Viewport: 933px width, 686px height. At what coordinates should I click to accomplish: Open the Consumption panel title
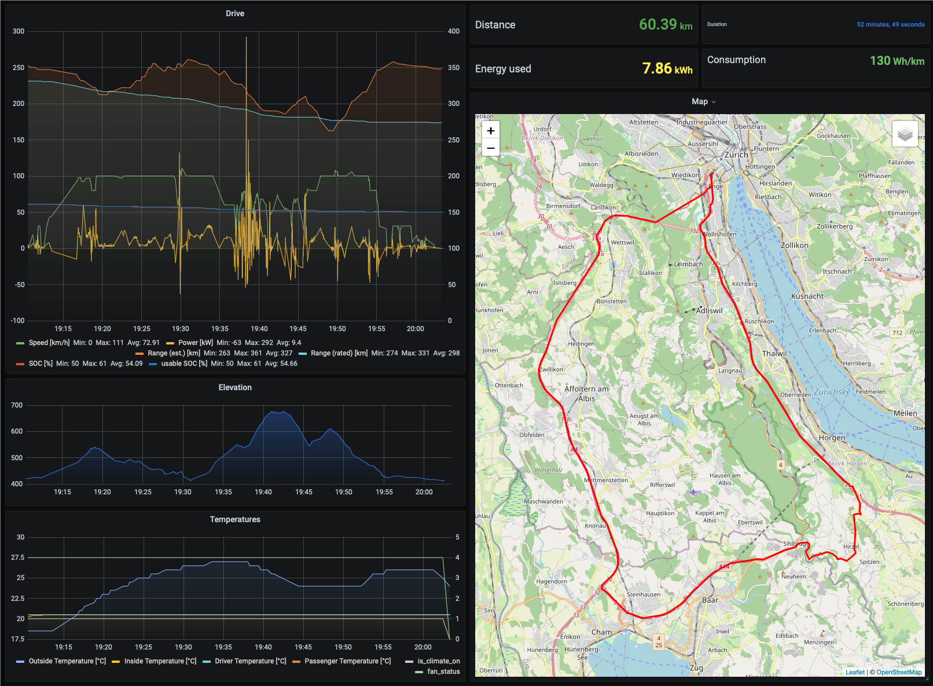click(x=736, y=60)
